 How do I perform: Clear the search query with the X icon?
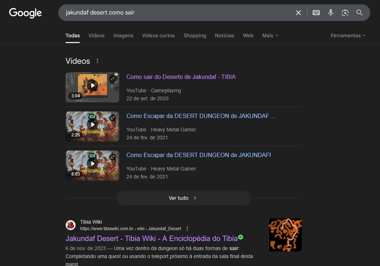[x=298, y=13]
